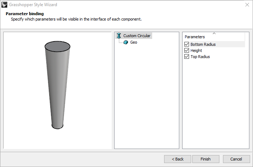Click the Custom Circular column style icon
The height and width of the screenshot is (167, 253).
(x=119, y=36)
